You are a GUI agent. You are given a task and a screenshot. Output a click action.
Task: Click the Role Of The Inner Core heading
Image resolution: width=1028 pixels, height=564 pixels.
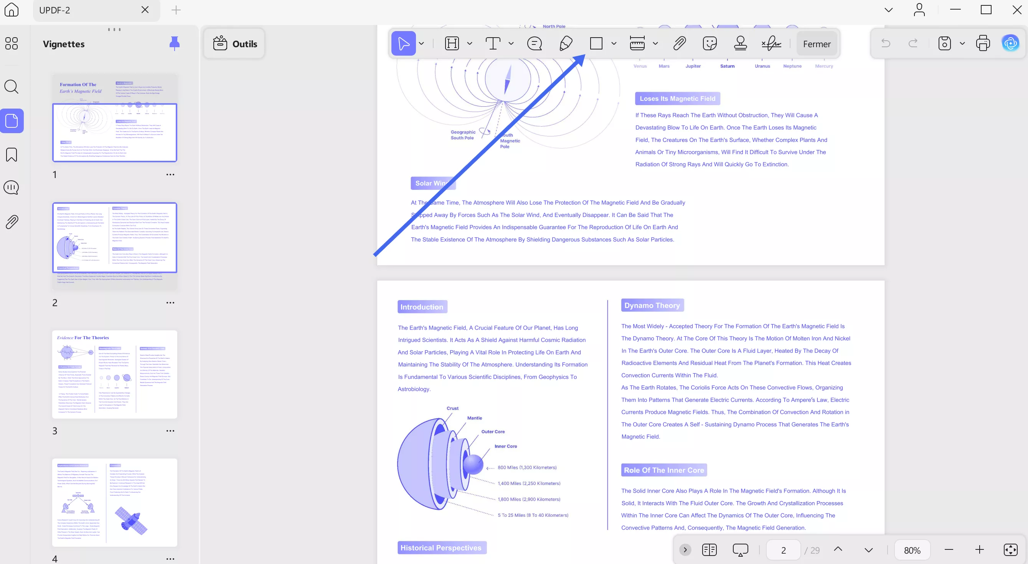664,470
